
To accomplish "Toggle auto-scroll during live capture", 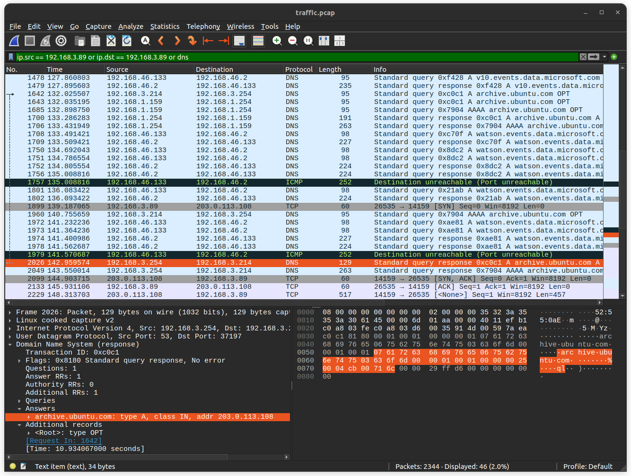I will [239, 41].
